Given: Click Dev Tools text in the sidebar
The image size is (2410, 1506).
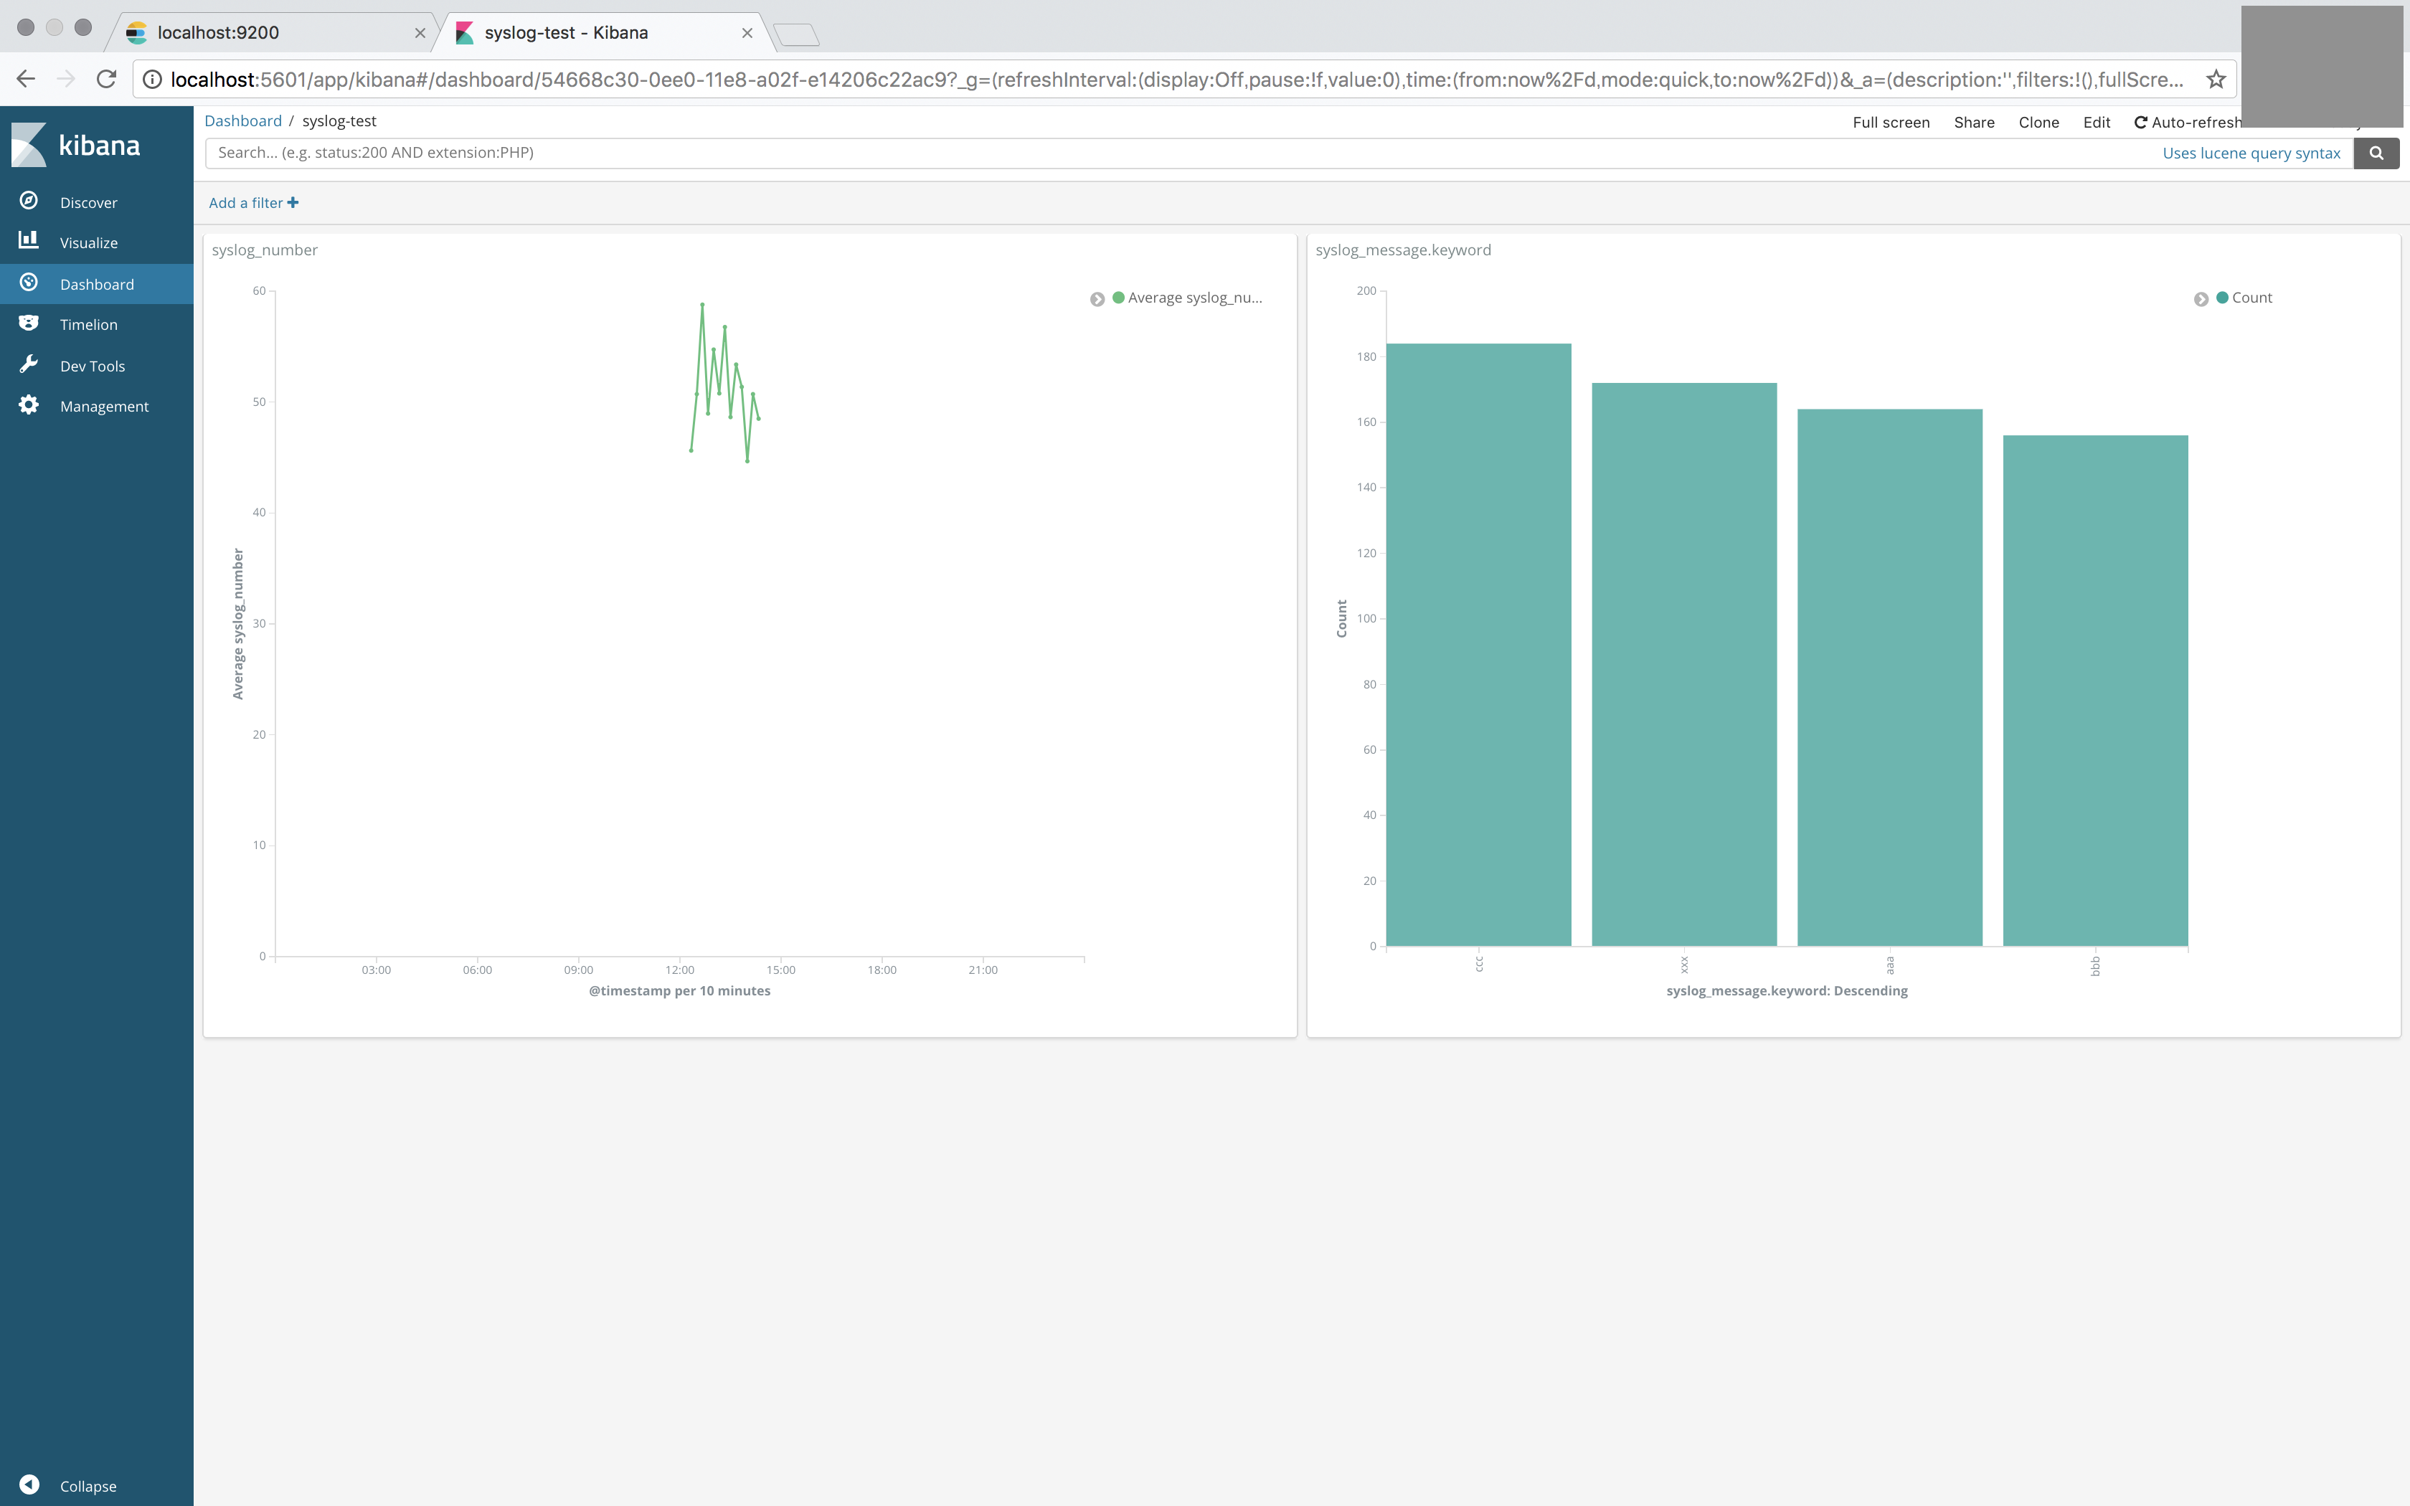Looking at the screenshot, I should 93,366.
